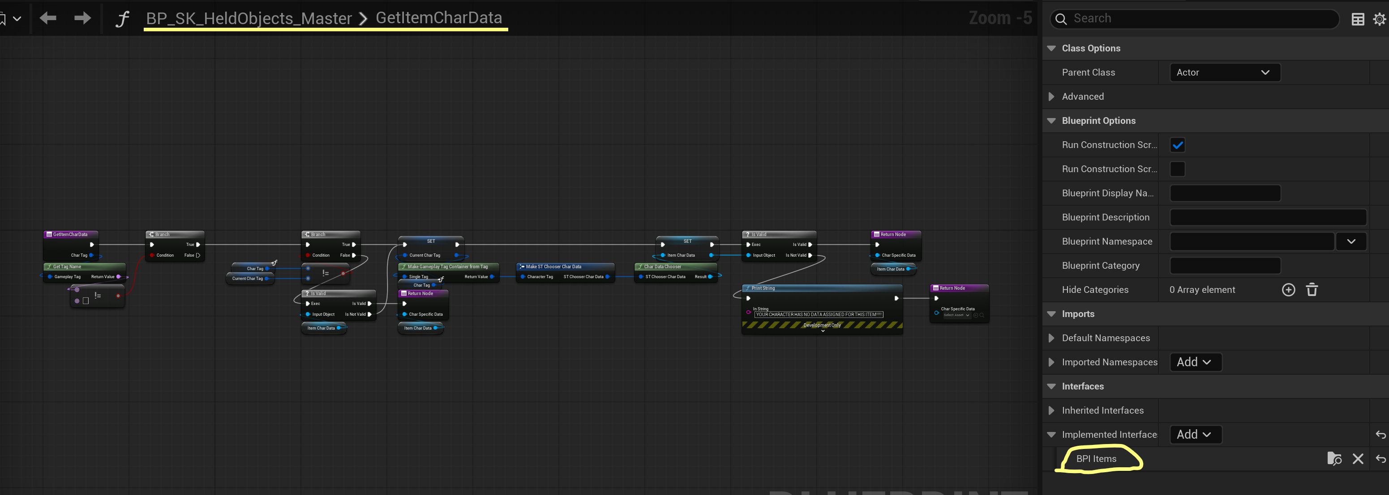Open Add menu for Imported Namespaces
The height and width of the screenshot is (495, 1389).
coord(1195,362)
